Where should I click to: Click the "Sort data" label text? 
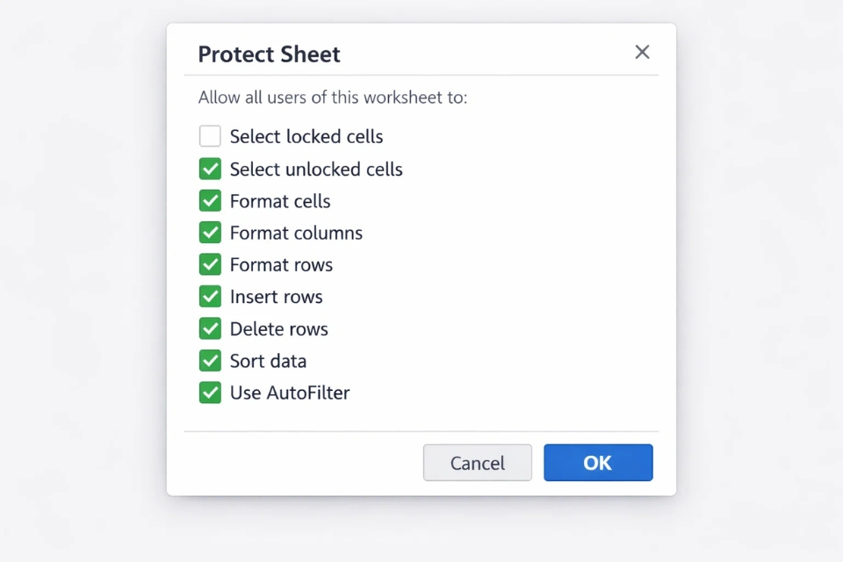point(268,361)
